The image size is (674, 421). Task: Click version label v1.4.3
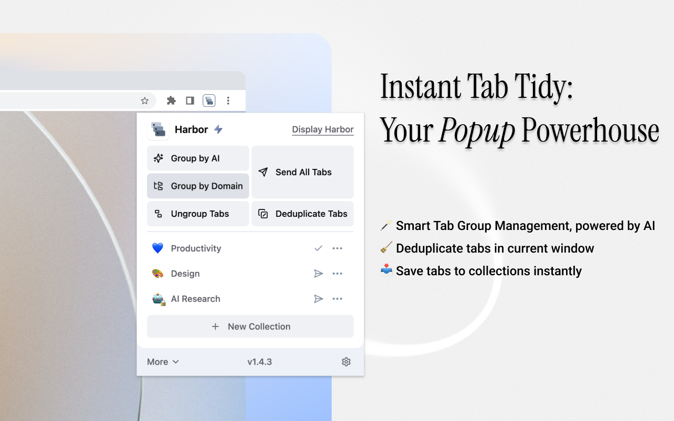point(260,362)
